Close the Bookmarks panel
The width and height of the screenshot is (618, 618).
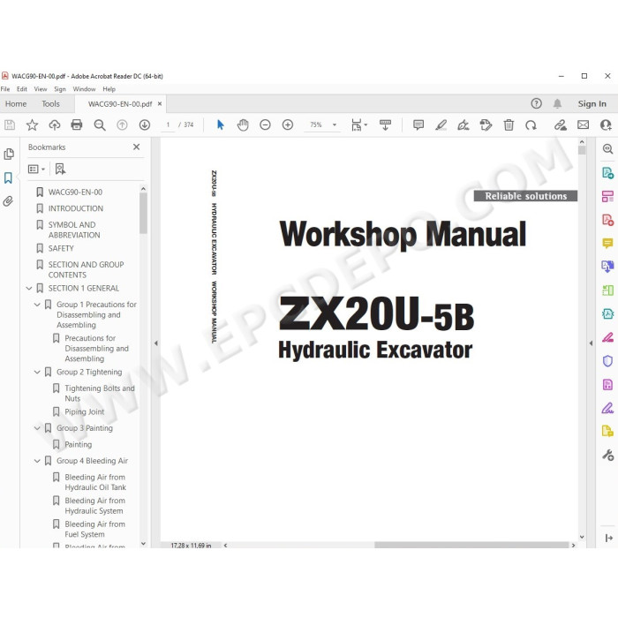point(136,147)
